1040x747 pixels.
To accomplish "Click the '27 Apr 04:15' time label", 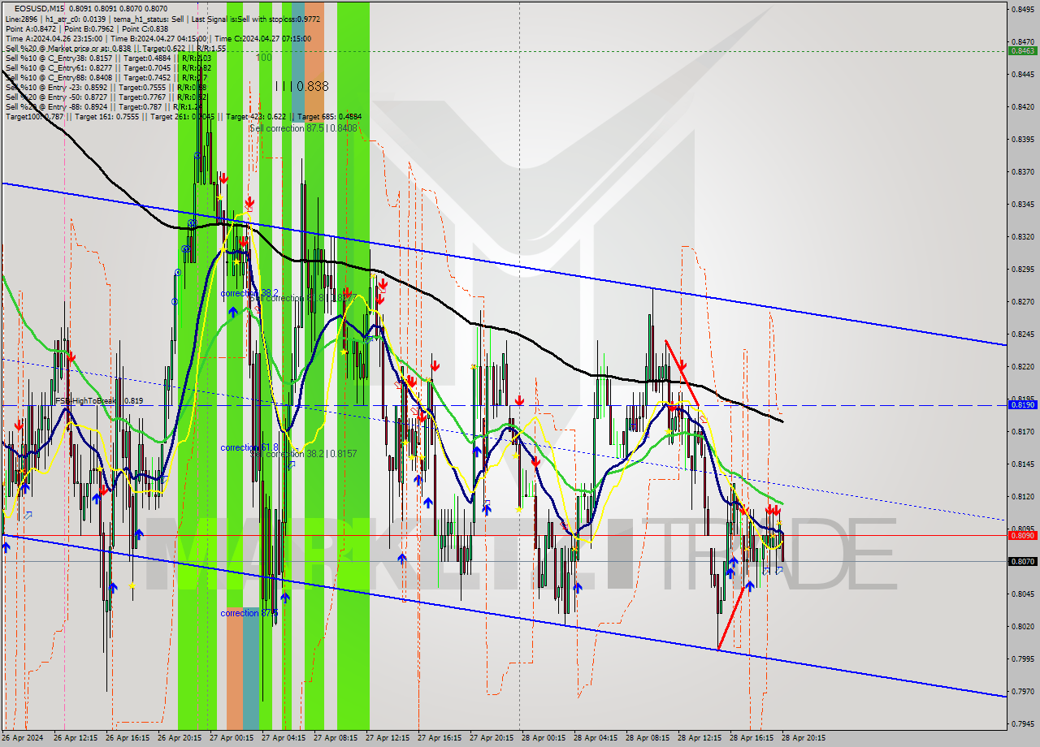I will click(284, 738).
